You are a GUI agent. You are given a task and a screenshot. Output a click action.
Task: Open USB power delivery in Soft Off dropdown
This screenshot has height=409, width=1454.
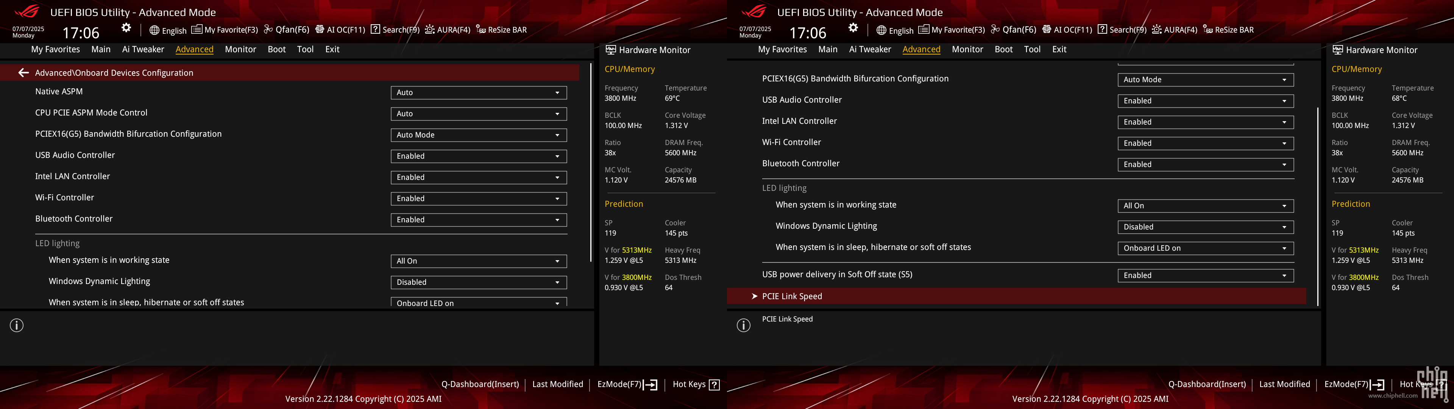(1206, 275)
